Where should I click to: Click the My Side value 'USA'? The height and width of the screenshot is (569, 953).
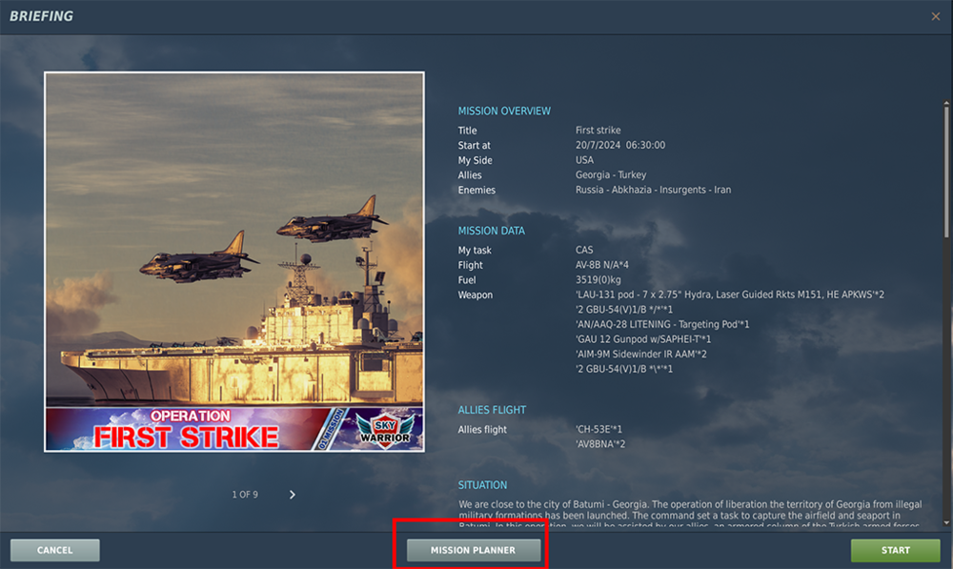tap(585, 160)
